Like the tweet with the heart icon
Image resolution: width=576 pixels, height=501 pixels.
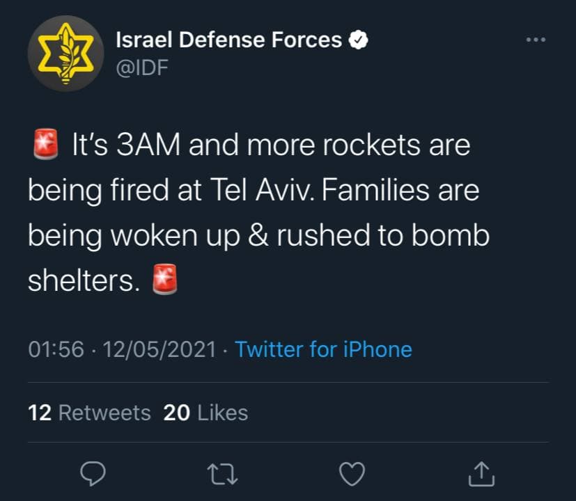pos(352,474)
